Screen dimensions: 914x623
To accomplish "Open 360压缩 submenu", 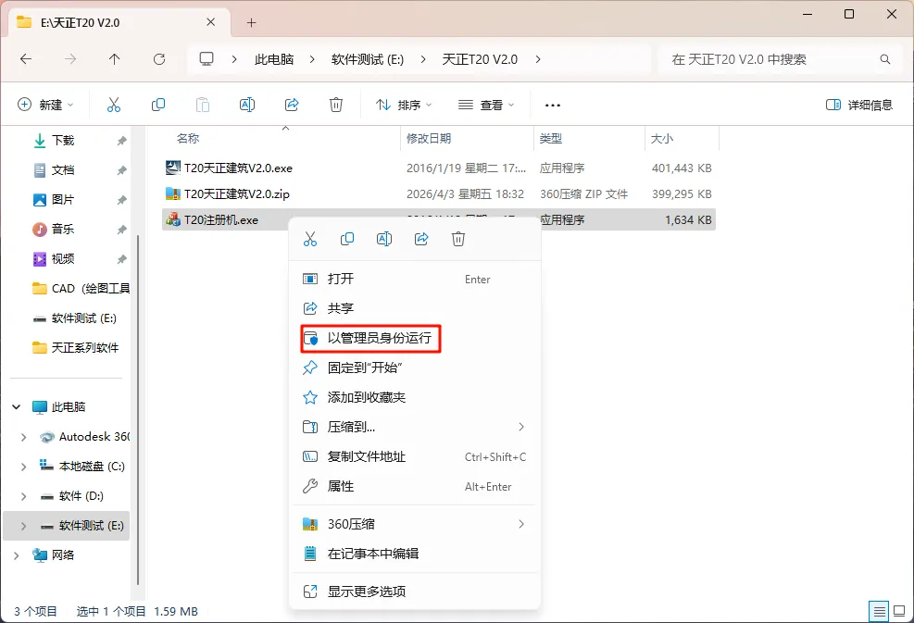I will tap(415, 524).
